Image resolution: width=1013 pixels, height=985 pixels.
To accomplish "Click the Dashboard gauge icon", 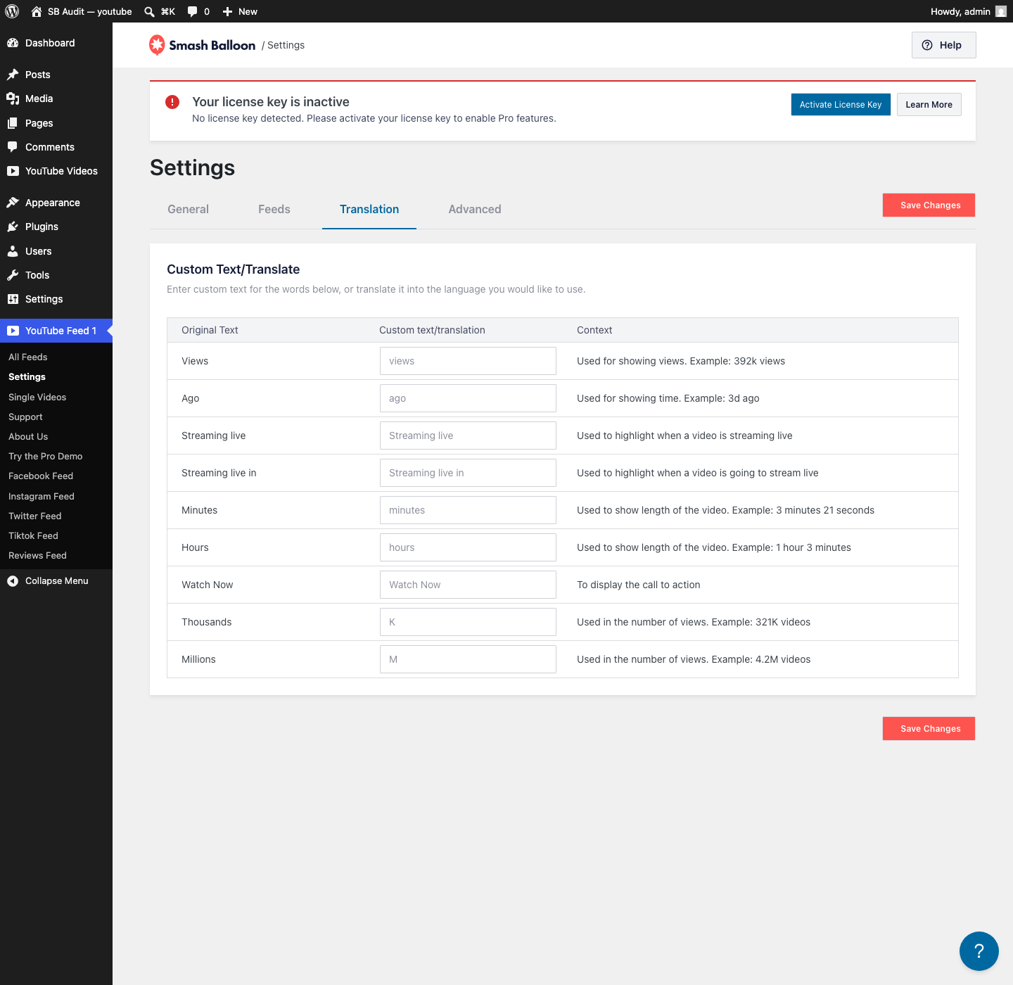I will 13,43.
